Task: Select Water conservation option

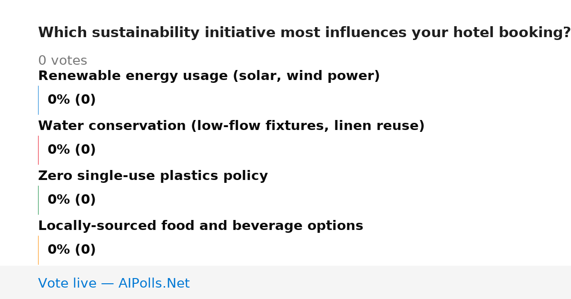Action: (x=231, y=126)
